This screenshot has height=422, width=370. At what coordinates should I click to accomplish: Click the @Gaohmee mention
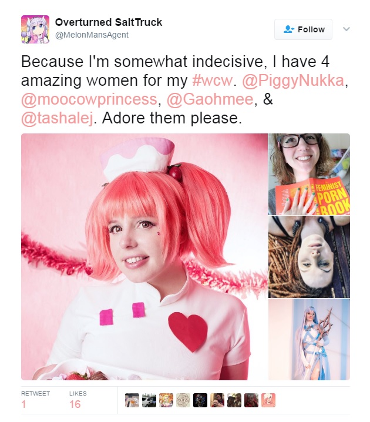[210, 99]
